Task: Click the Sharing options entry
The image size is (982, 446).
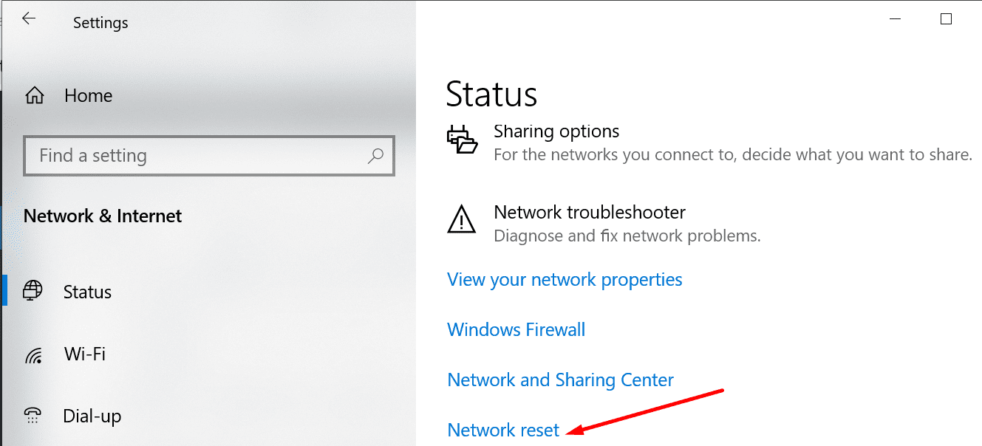Action: click(556, 131)
